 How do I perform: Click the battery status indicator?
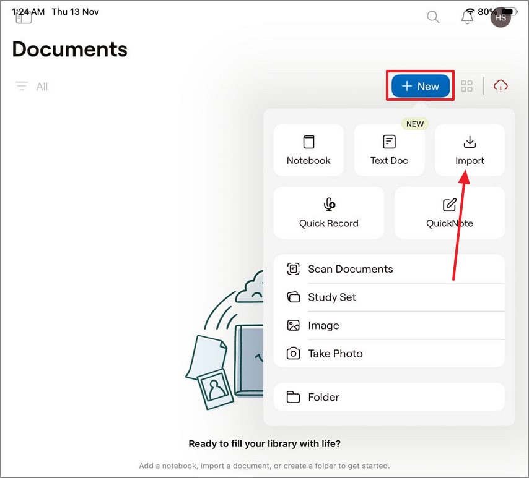coord(510,11)
